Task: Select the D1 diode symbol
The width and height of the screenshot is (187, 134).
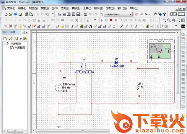Action: pyautogui.click(x=116, y=63)
